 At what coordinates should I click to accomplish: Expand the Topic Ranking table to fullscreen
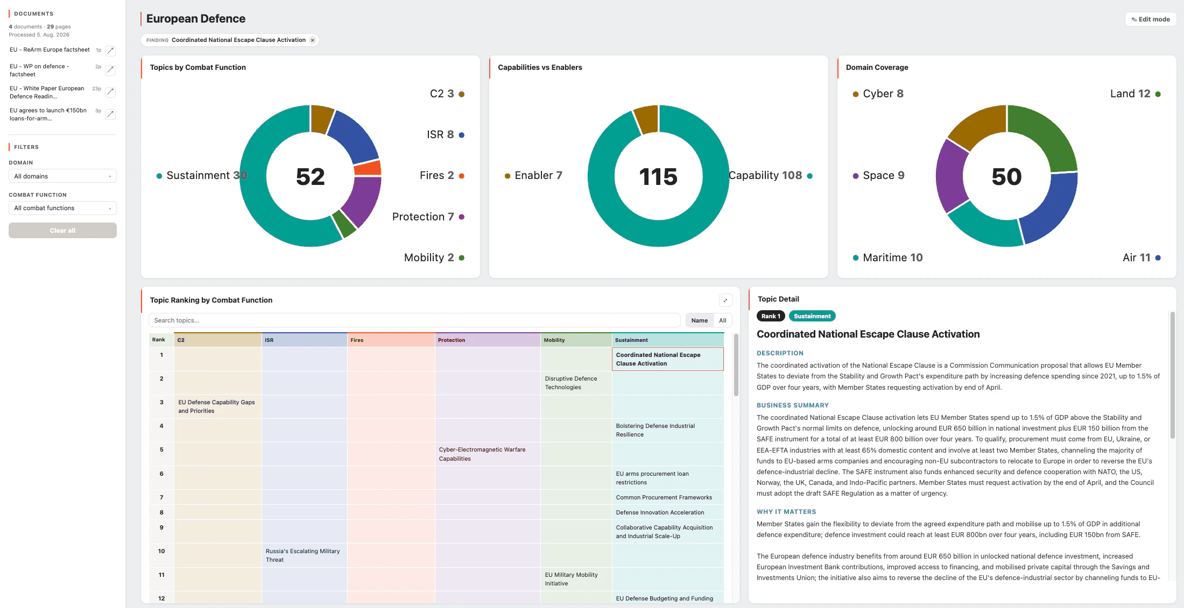click(725, 301)
